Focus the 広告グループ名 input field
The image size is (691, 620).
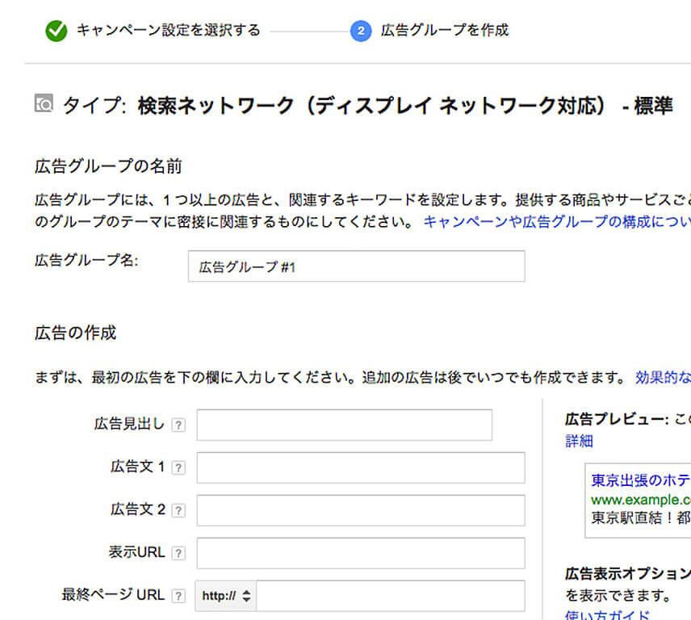[x=357, y=266]
